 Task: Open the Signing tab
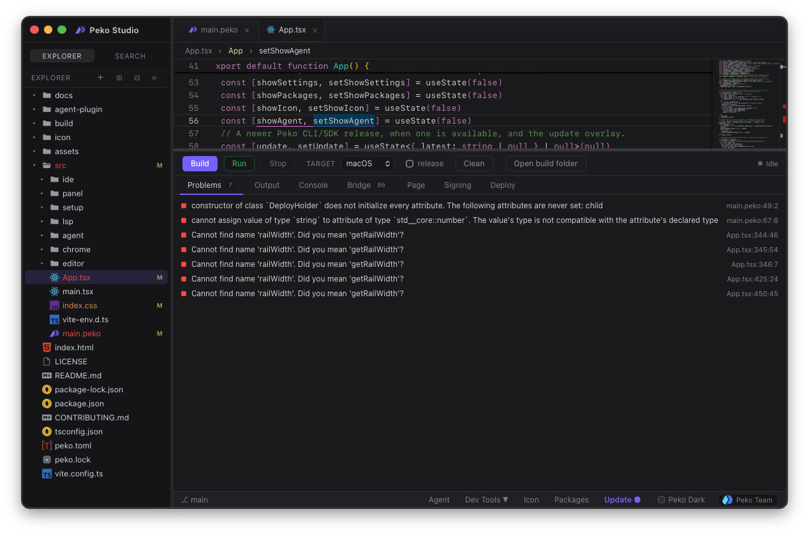coord(457,185)
